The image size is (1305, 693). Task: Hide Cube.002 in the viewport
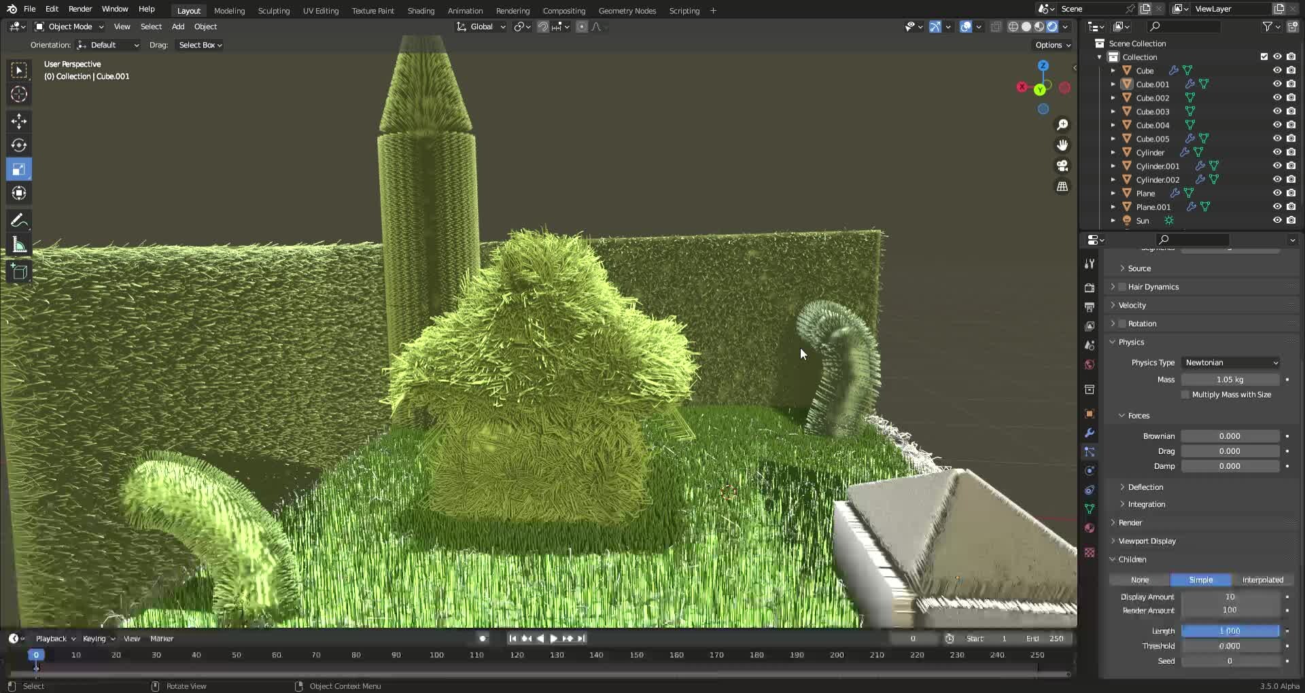[1278, 98]
